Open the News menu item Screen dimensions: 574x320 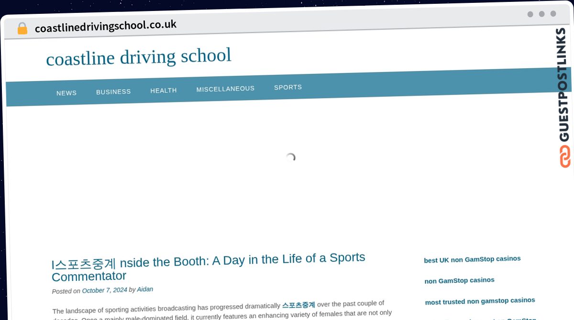pyautogui.click(x=66, y=93)
